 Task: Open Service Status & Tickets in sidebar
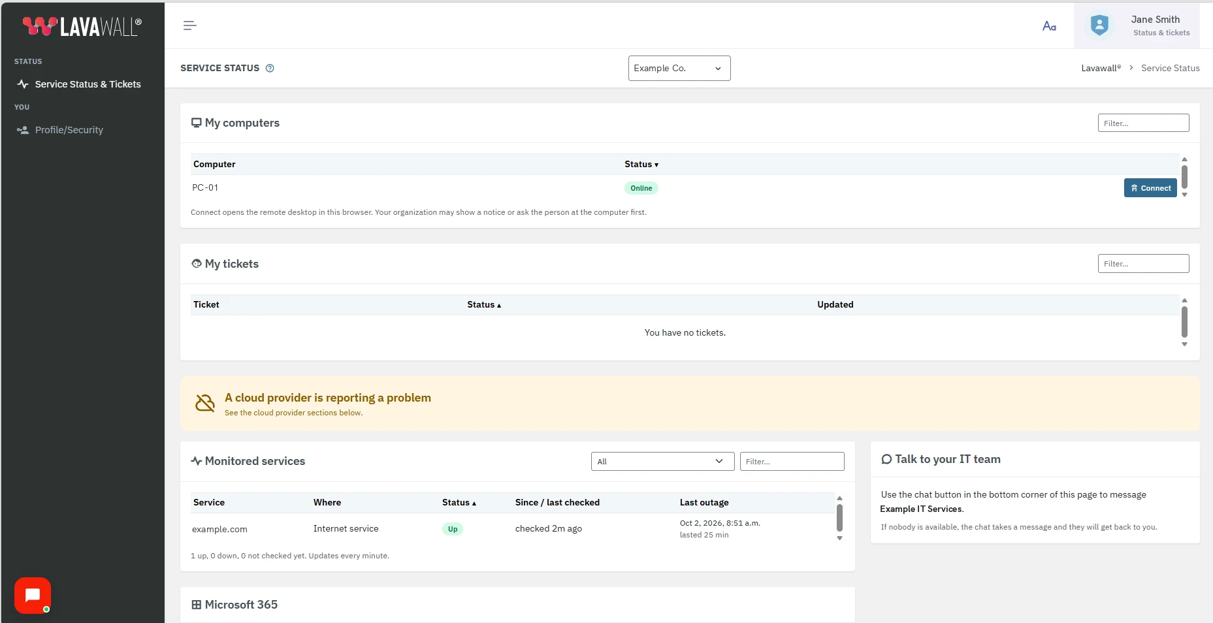(82, 84)
